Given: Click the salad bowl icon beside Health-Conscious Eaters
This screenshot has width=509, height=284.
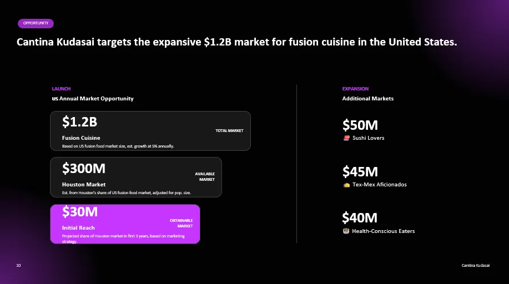Looking at the screenshot, I should [346, 231].
